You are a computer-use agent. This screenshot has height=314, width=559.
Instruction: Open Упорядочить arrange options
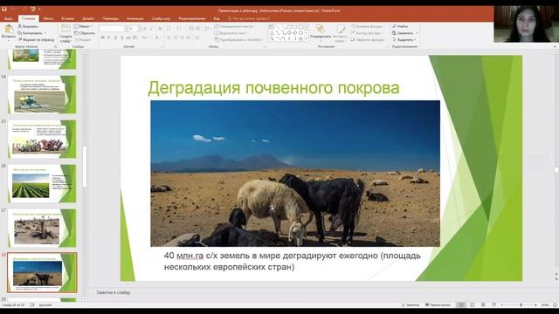point(321,31)
